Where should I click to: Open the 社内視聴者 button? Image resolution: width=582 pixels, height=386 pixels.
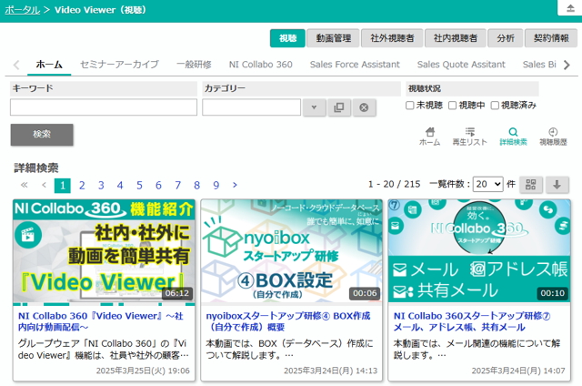coord(456,38)
